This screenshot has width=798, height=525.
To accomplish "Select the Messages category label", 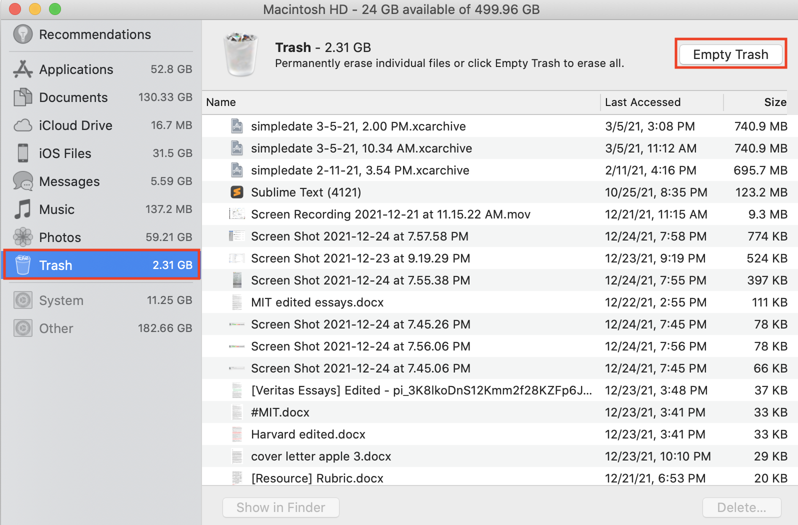I will tap(69, 181).
